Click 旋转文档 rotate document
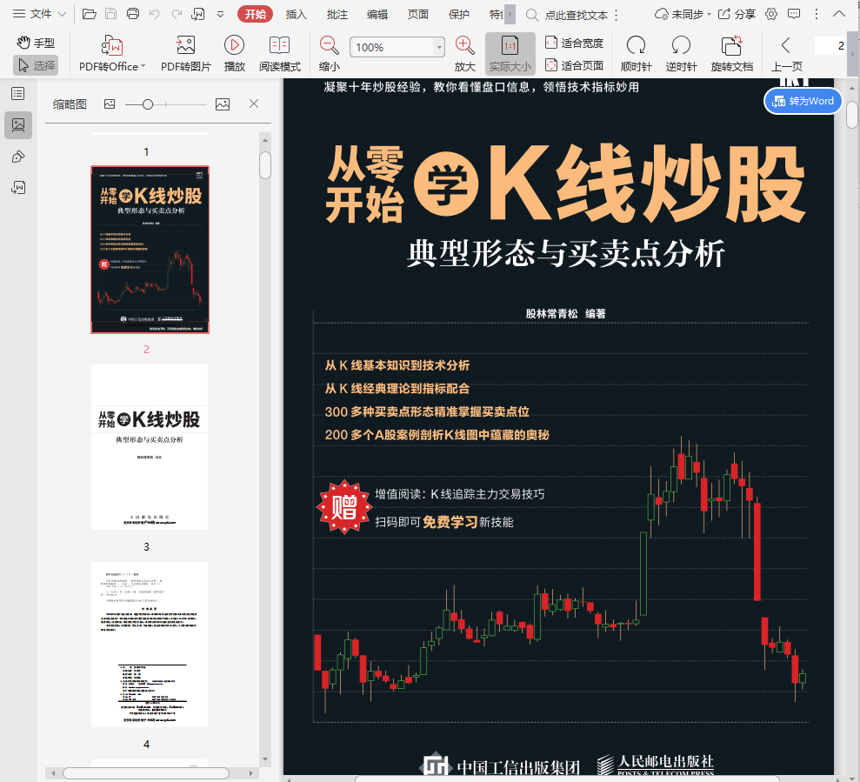Screen dimensions: 860x782 point(731,53)
